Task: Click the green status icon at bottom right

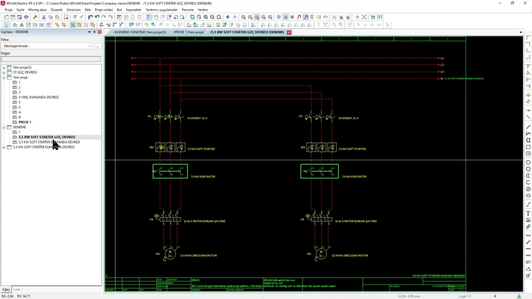Action: pos(519,296)
